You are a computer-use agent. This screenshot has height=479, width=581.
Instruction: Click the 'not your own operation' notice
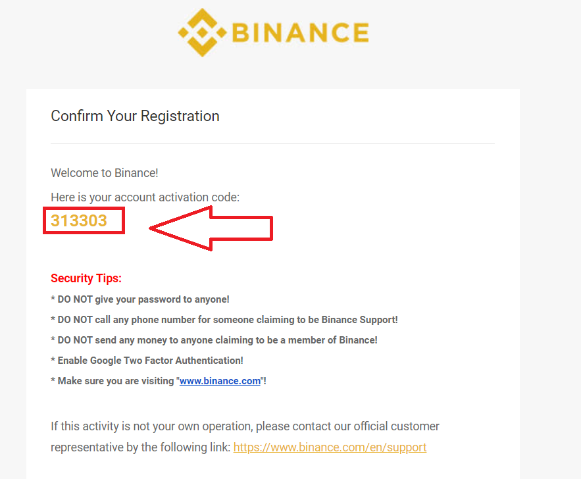245,426
